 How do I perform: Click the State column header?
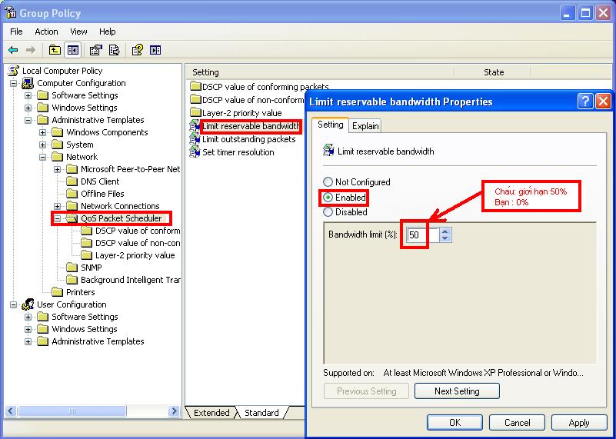pyautogui.click(x=493, y=72)
